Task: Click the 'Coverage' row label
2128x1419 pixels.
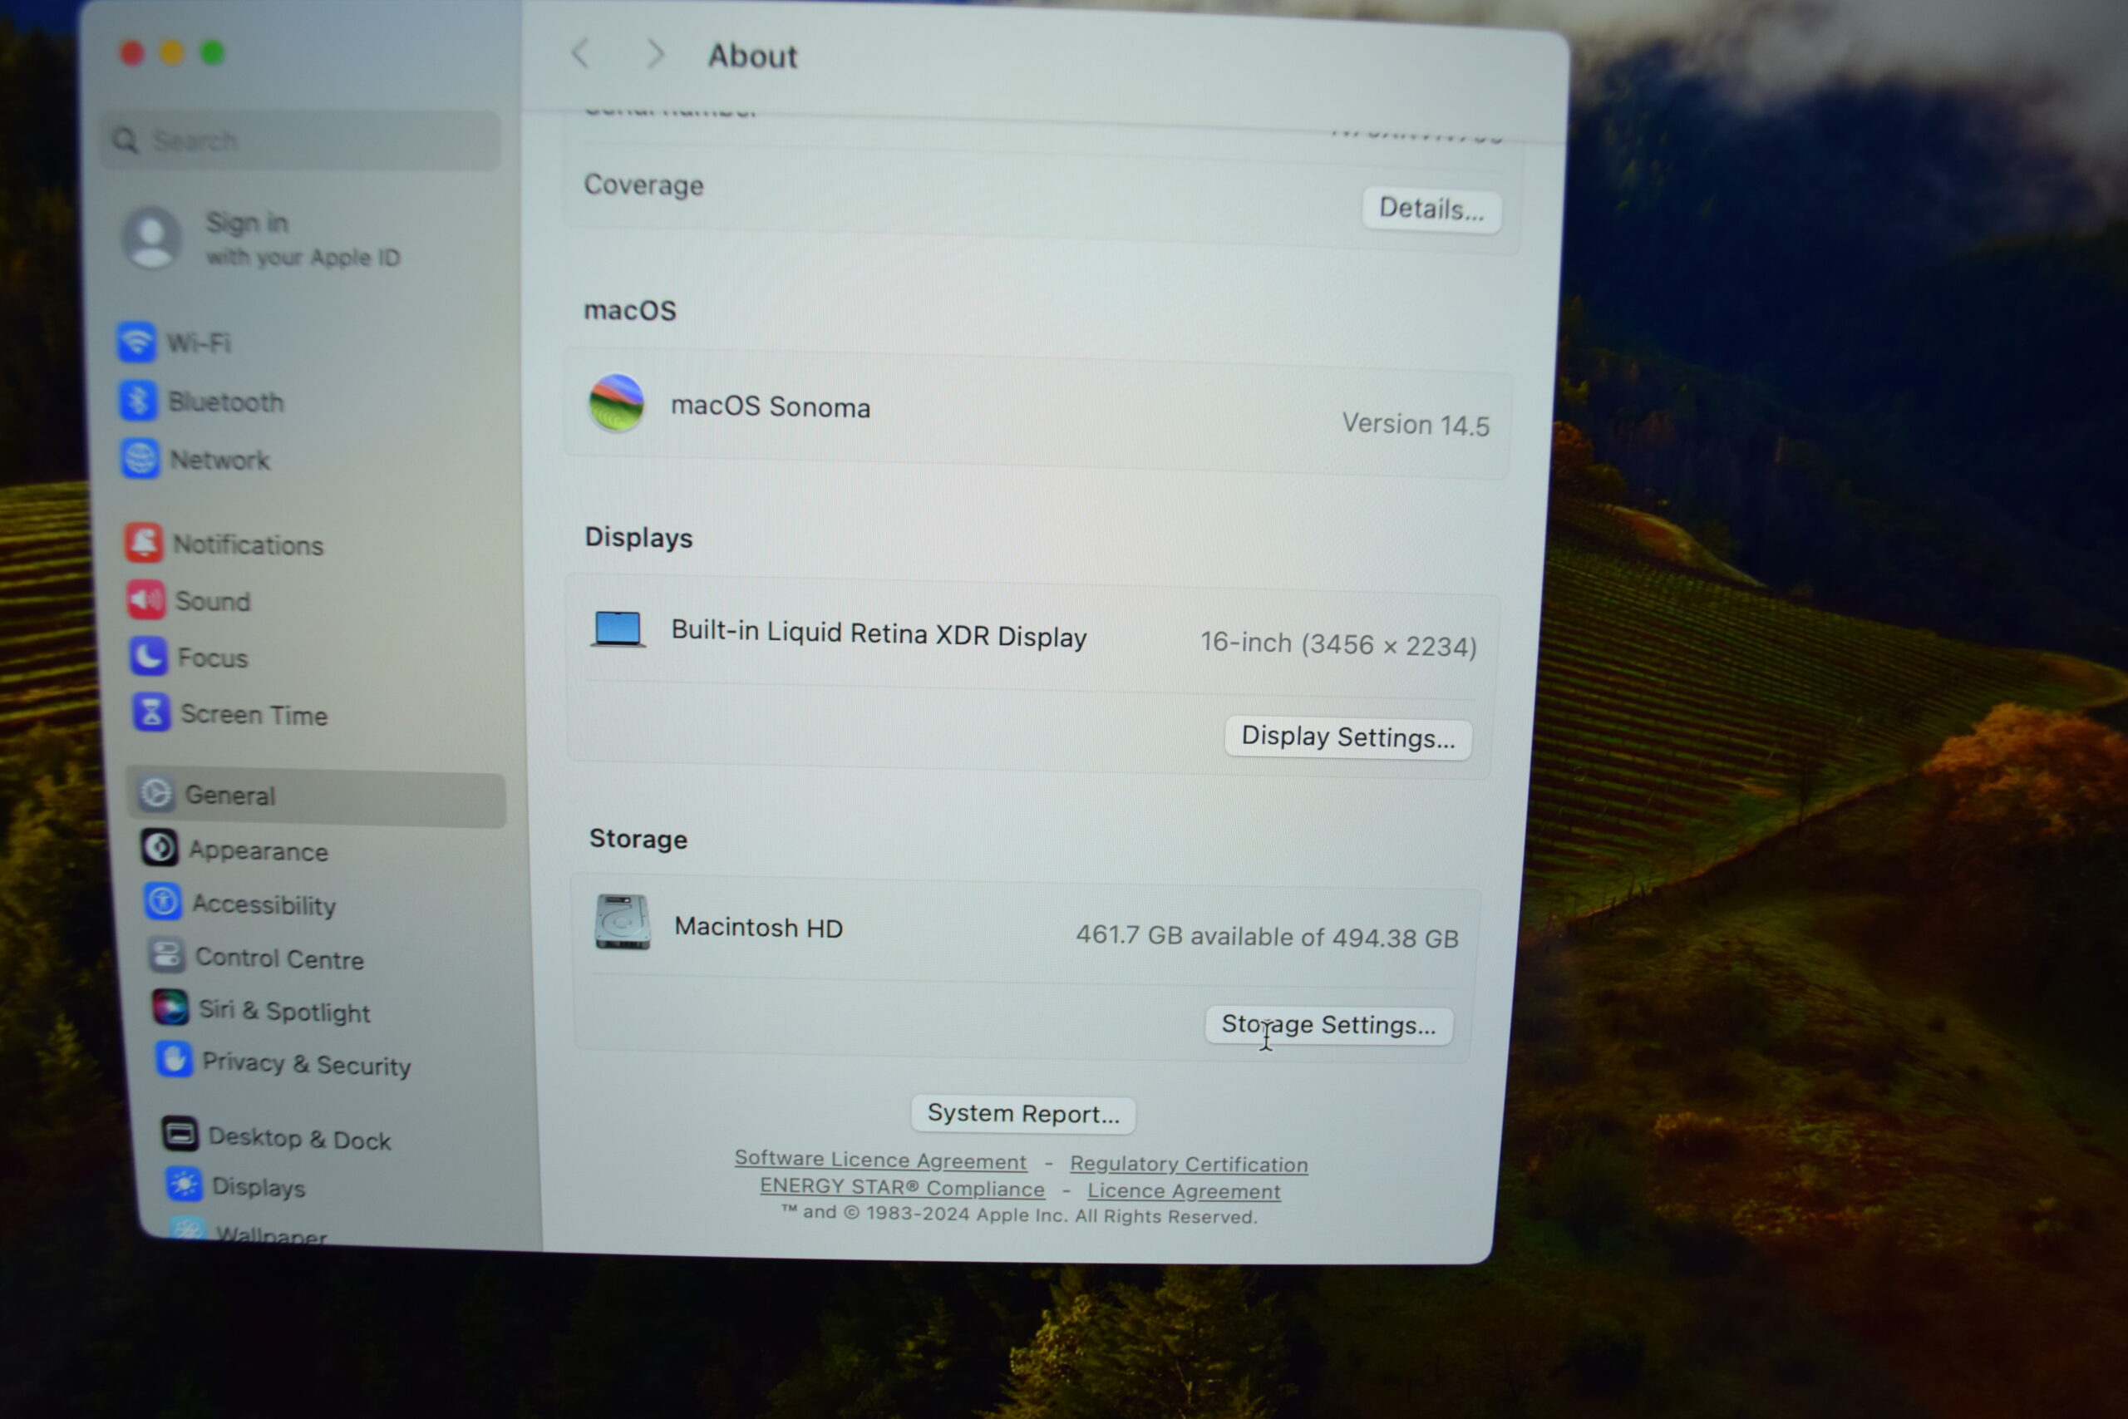Action: 644,185
